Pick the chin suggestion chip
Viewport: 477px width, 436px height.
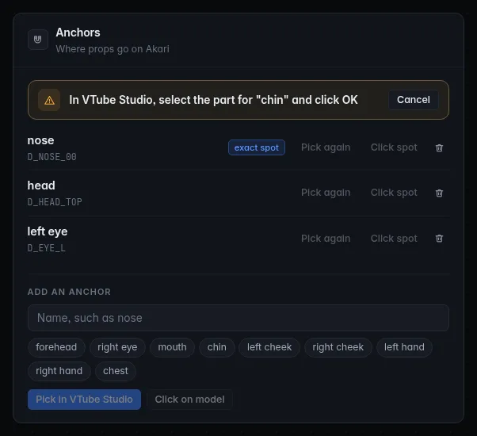coord(217,347)
